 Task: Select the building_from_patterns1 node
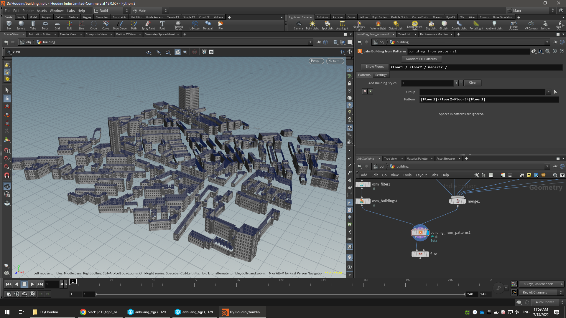(420, 233)
